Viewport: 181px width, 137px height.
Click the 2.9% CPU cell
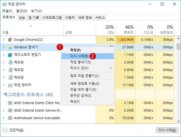pyautogui.click(x=106, y=40)
